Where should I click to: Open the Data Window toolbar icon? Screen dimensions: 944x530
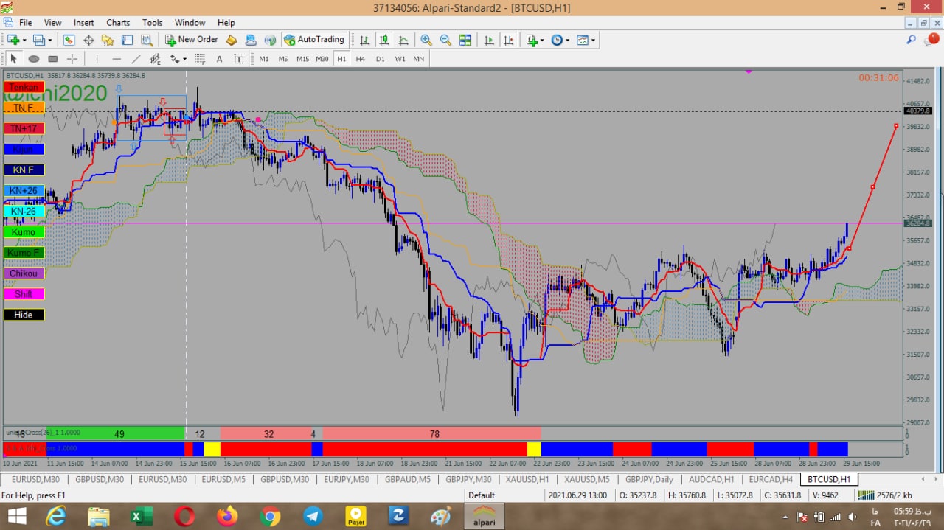(x=88, y=40)
